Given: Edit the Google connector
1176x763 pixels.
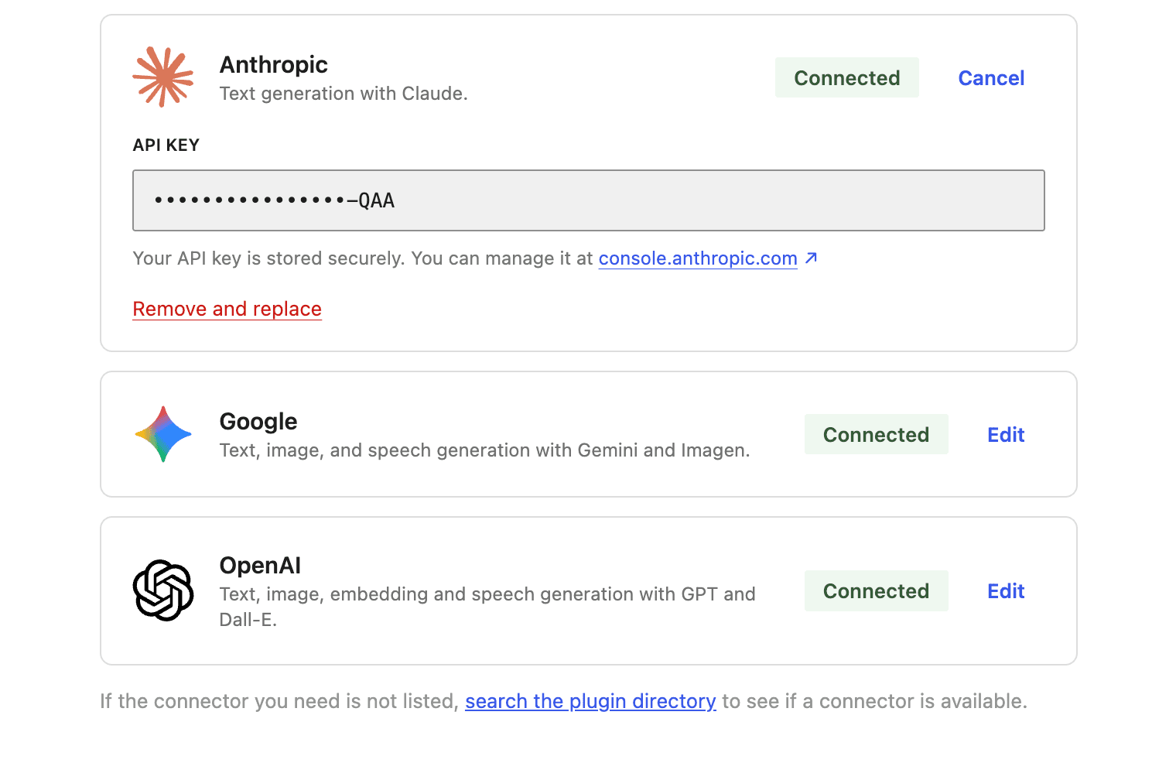Looking at the screenshot, I should pos(1006,435).
